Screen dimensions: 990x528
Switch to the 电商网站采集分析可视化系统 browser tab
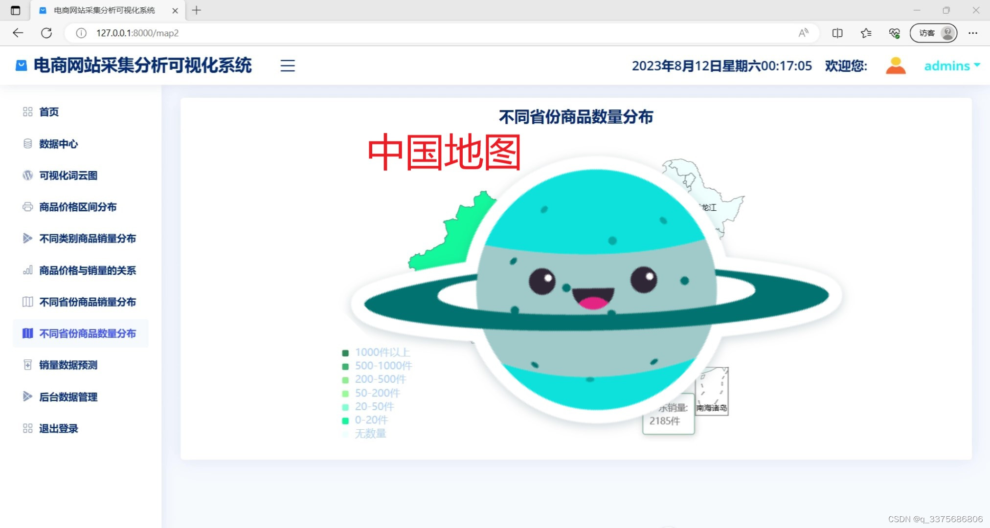pos(104,10)
